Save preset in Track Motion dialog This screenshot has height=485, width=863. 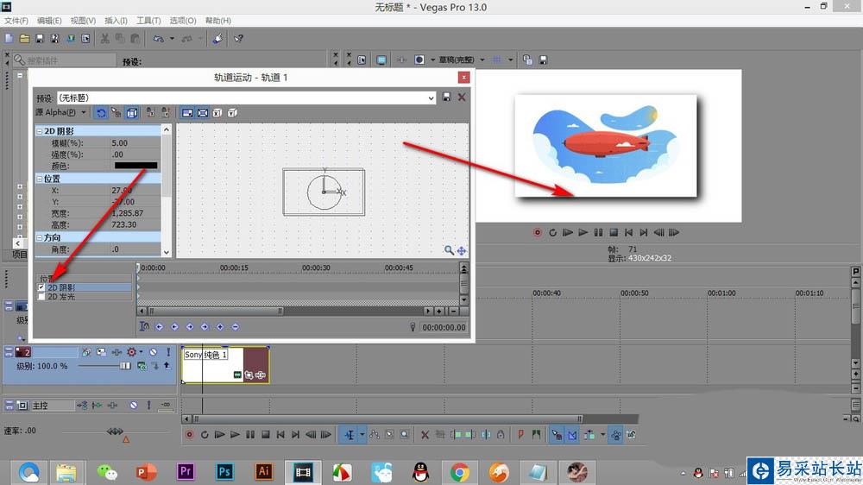(446, 97)
